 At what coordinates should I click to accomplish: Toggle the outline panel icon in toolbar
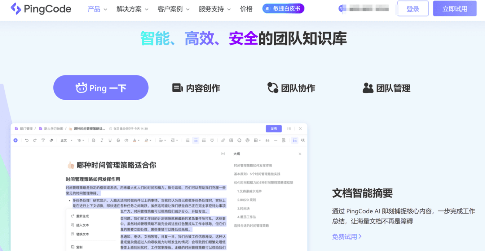coord(295,141)
